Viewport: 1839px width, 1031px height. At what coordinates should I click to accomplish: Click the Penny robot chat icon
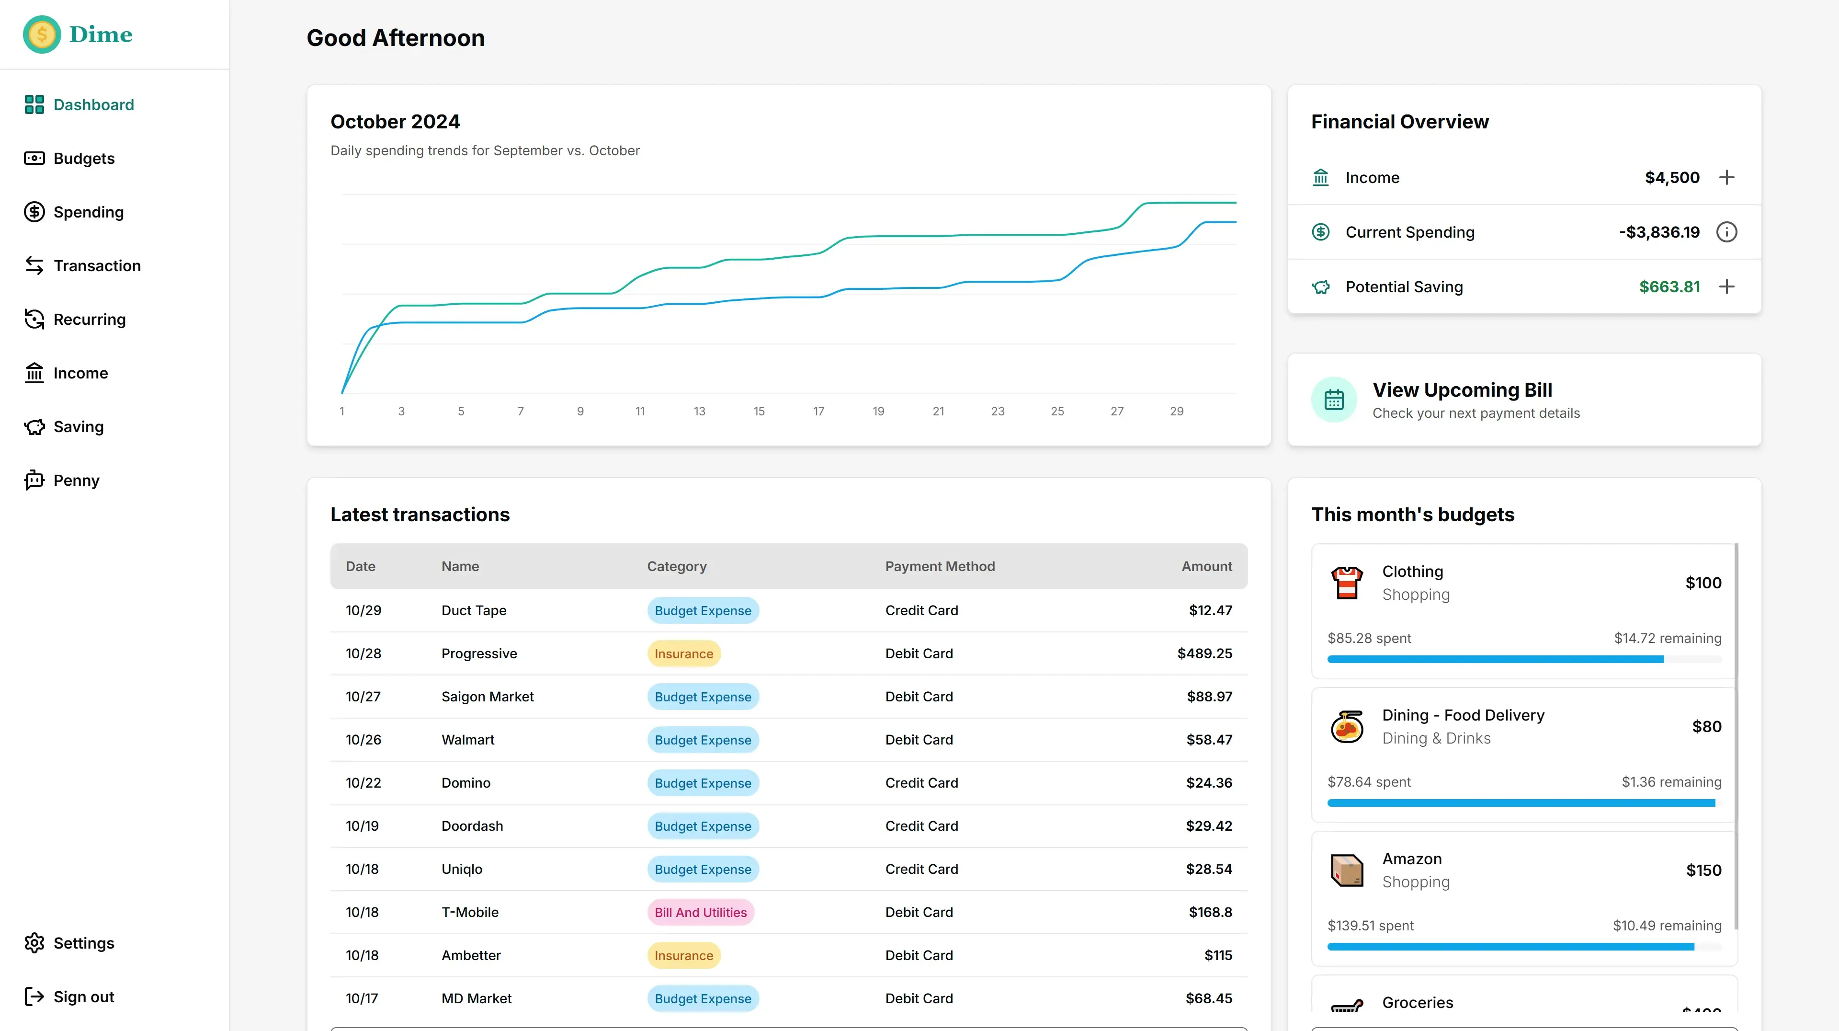pos(34,481)
